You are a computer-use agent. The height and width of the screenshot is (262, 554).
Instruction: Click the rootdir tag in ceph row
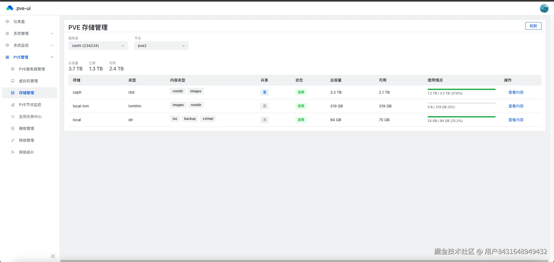pyautogui.click(x=178, y=91)
